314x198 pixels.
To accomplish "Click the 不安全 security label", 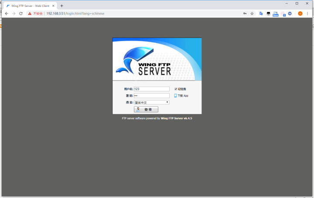I will (38, 13).
